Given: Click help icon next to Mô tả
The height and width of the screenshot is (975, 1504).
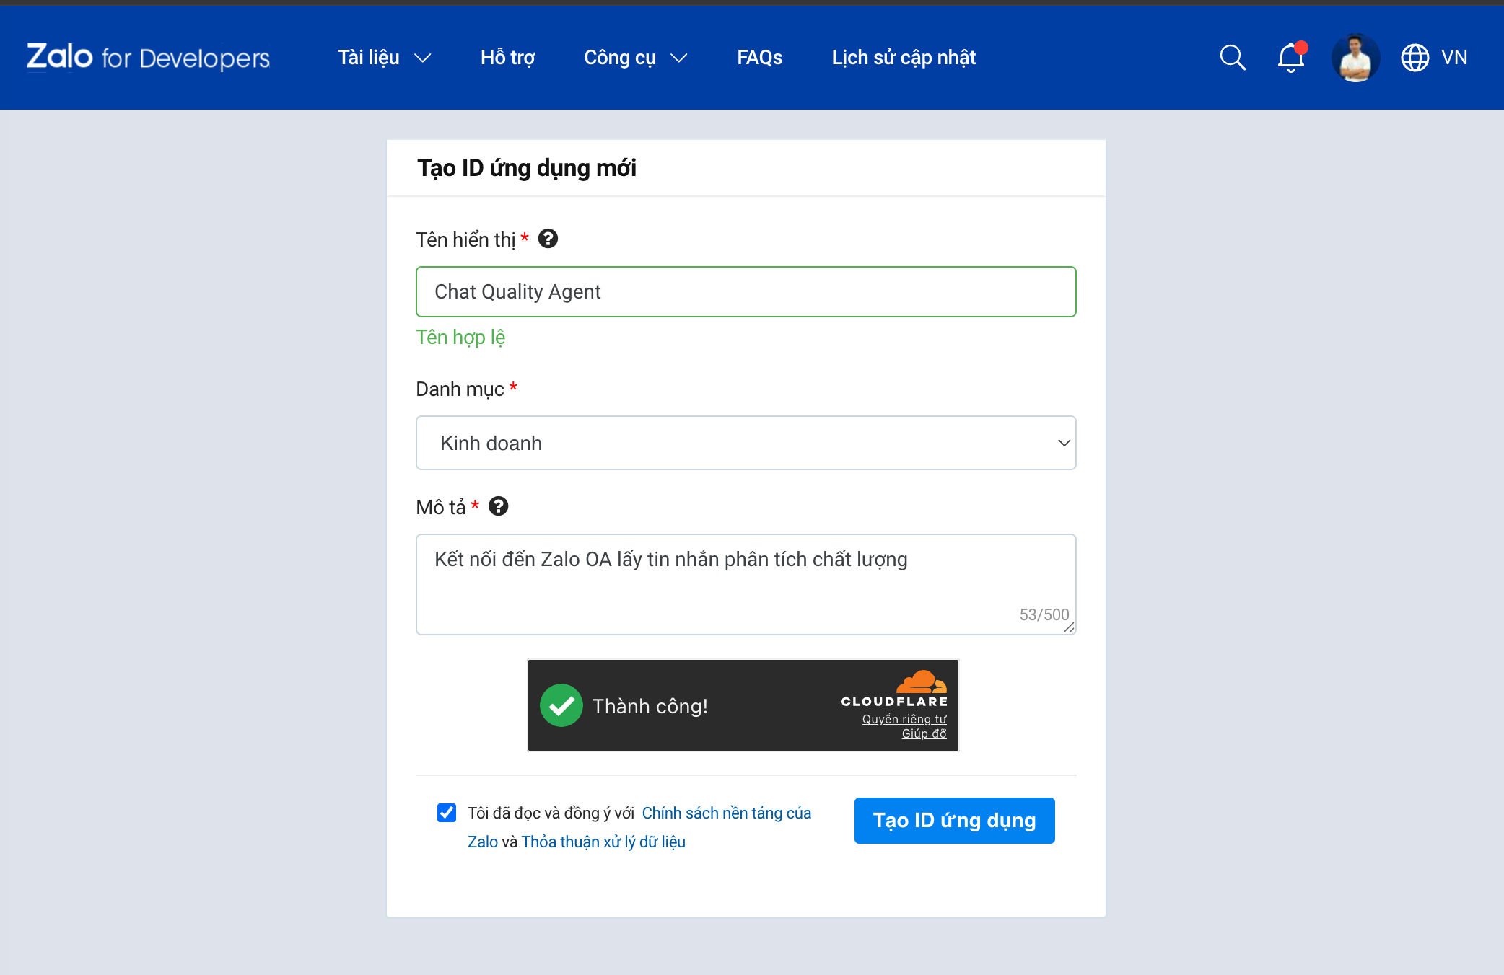Looking at the screenshot, I should point(498,506).
